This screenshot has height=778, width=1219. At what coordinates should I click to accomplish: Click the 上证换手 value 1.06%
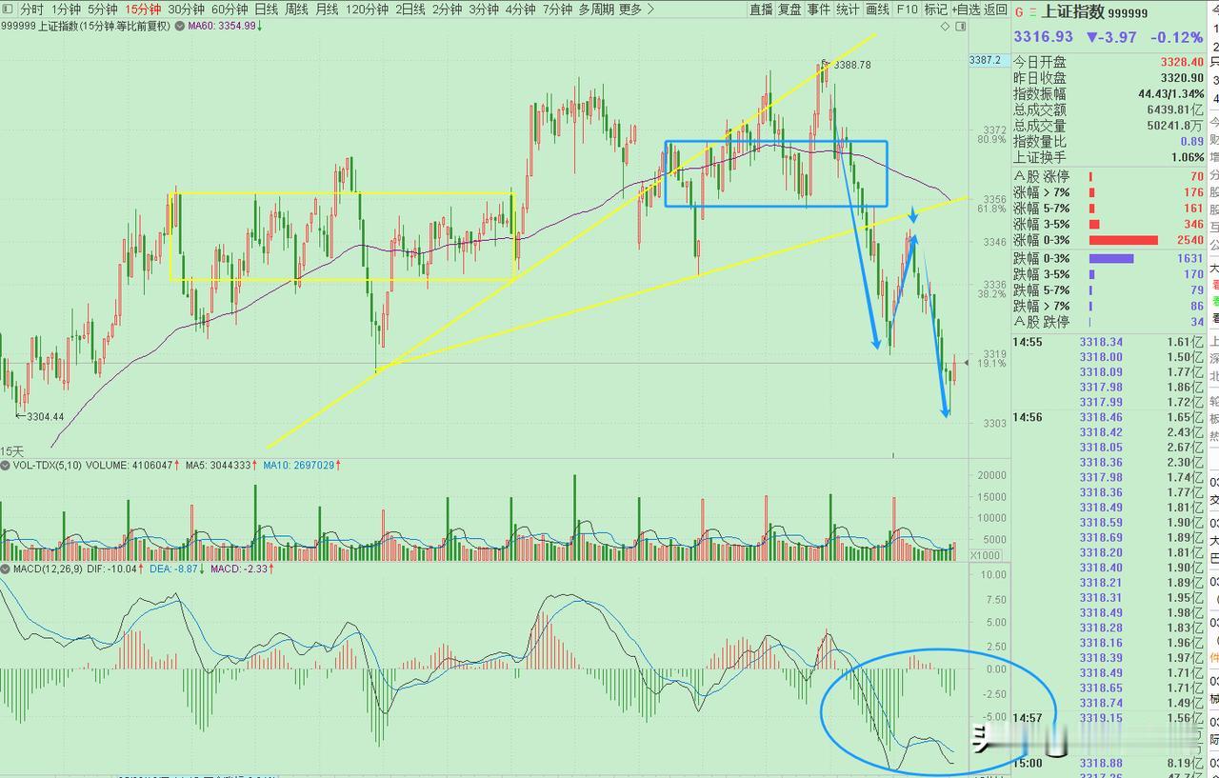coord(1188,158)
